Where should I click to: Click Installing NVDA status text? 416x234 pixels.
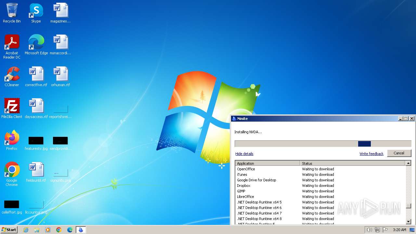click(x=248, y=132)
